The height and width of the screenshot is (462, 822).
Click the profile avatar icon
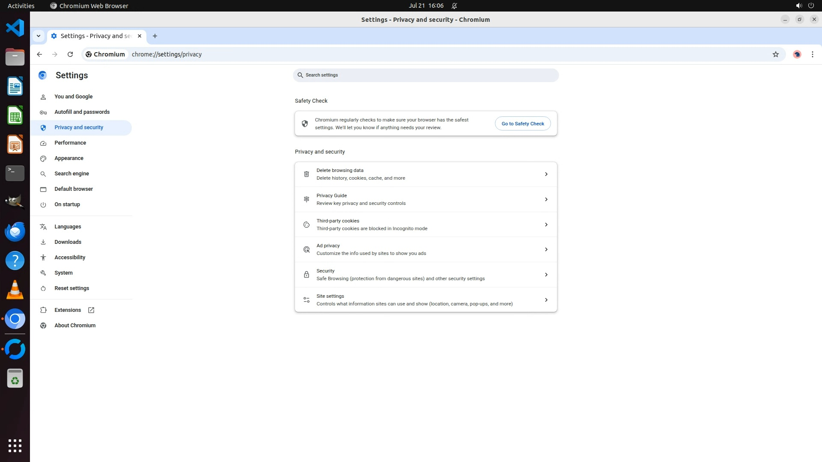[x=797, y=54]
